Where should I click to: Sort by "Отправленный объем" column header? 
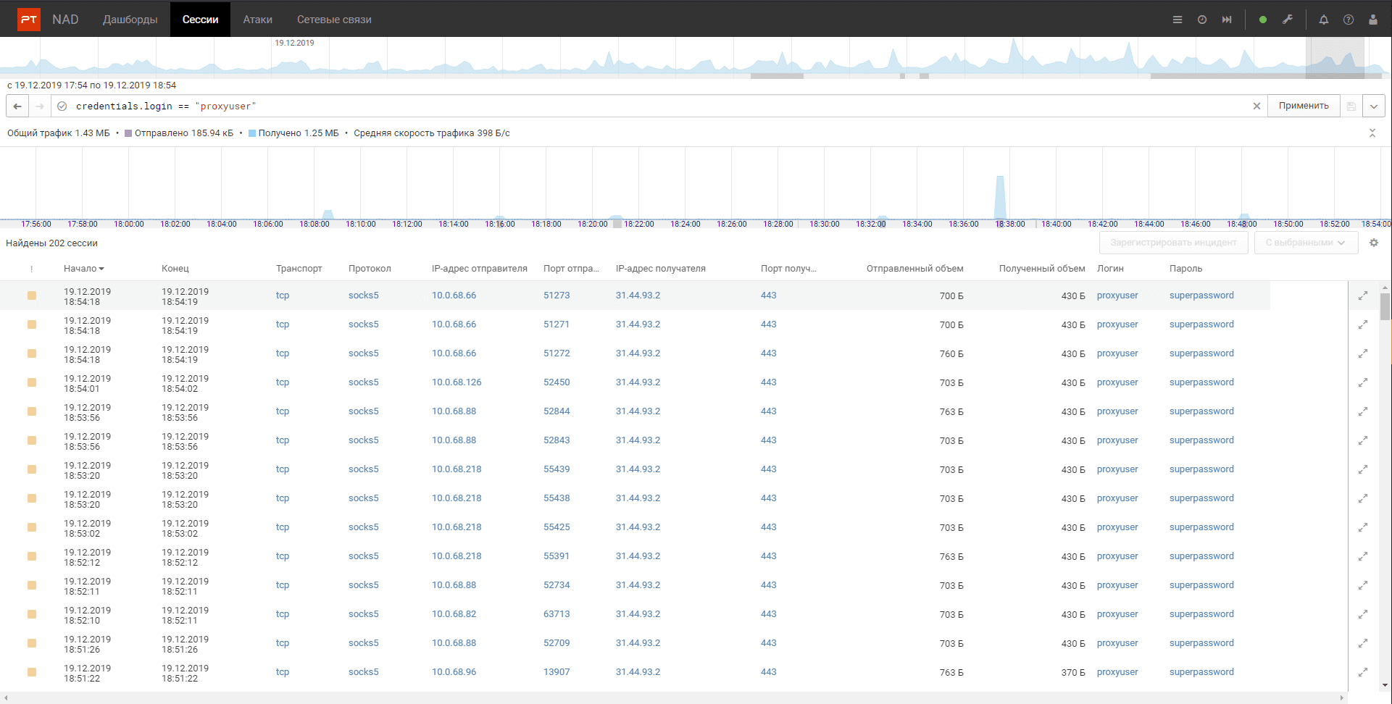point(915,269)
